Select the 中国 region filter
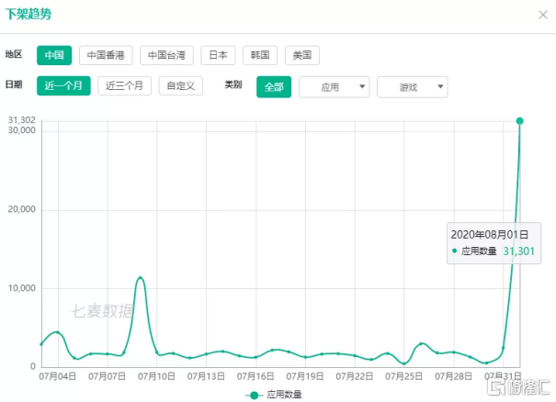This screenshot has height=402, width=556. click(x=54, y=55)
